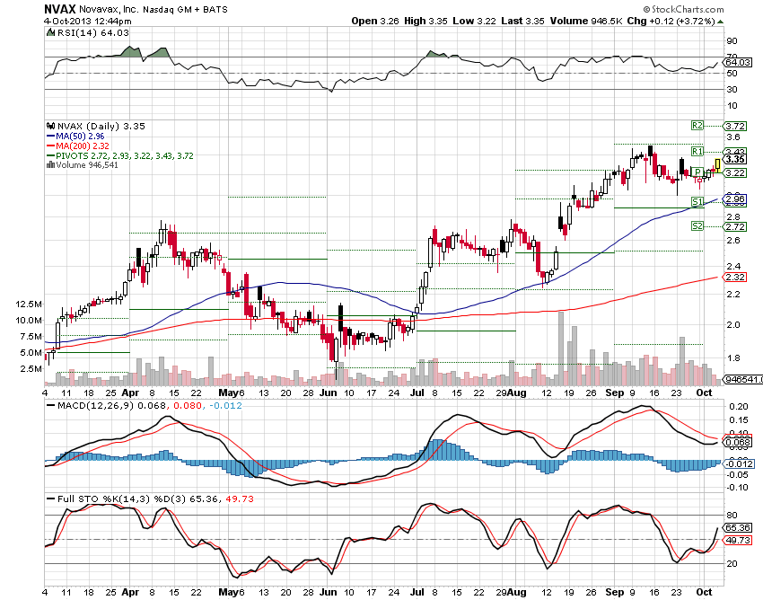The height and width of the screenshot is (600, 763).
Task: Select the R1 pivot marker box
Action: click(697, 151)
